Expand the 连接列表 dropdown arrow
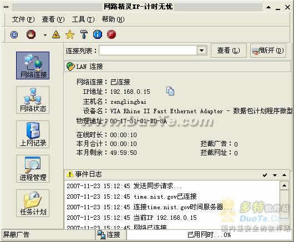This screenshot has height=242, width=294. (x=201, y=51)
